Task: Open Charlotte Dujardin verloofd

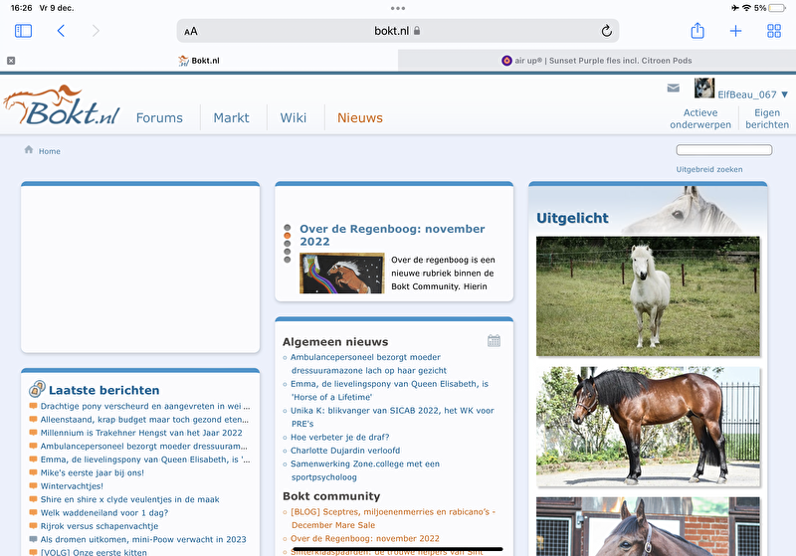Action: tap(345, 451)
